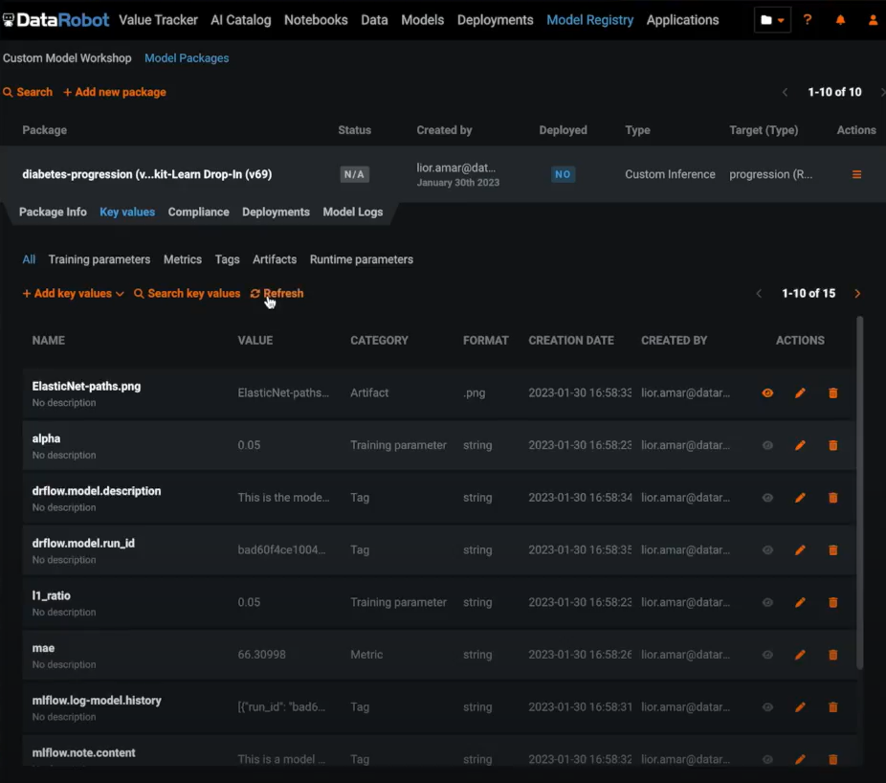Click Search key values

187,294
